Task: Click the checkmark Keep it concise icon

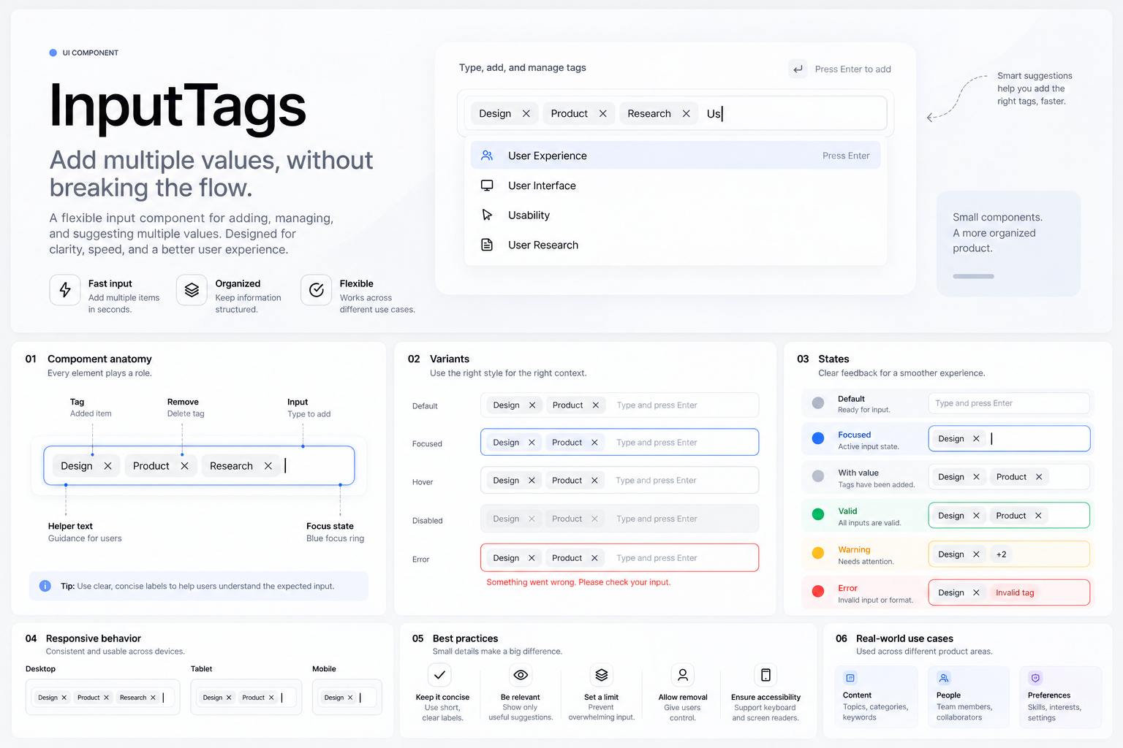Action: [439, 675]
